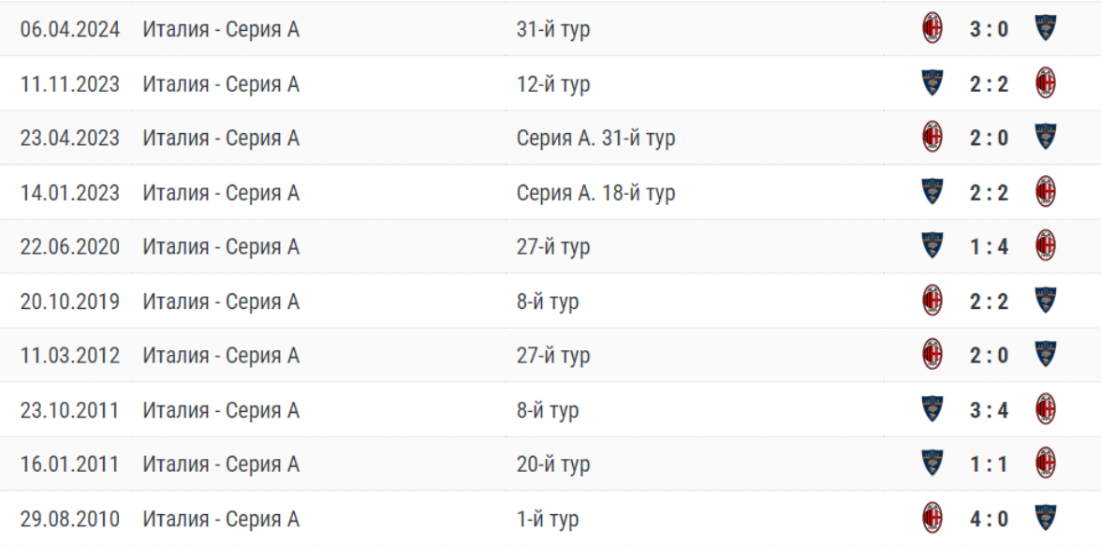This screenshot has width=1101, height=545.
Task: Click Milan crest in the 14.01.2023 match
Action: (x=1045, y=192)
